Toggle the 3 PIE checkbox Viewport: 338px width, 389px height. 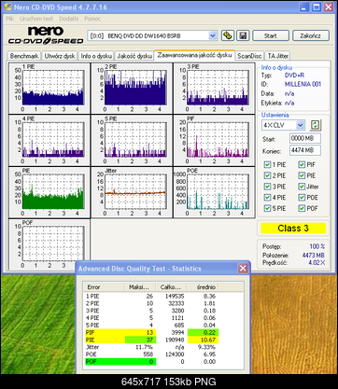267,187
